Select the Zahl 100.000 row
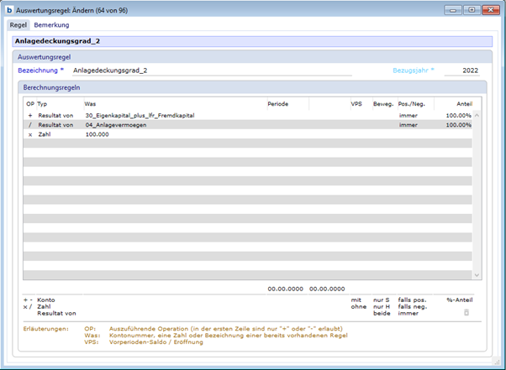 [x=97, y=134]
